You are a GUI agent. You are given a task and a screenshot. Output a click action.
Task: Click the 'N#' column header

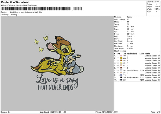(119, 54)
